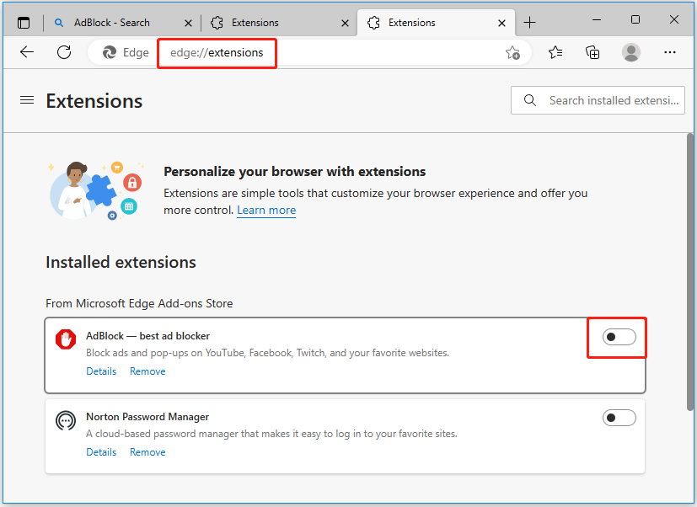Viewport: 697px width, 507px height.
Task: Click the add-to-favorites star in the address bar
Action: click(512, 51)
